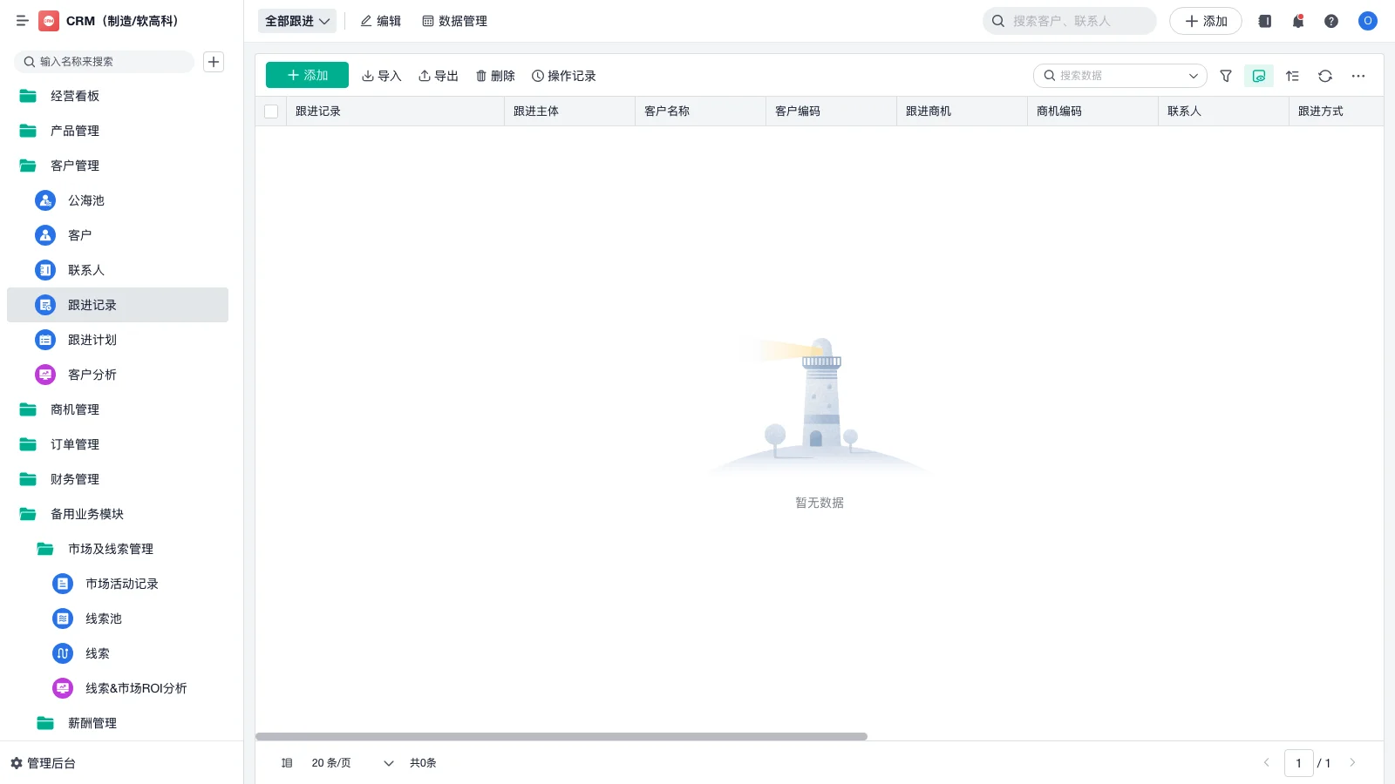The image size is (1395, 784).
Task: Select the header checkbox in records table
Action: coord(271,111)
